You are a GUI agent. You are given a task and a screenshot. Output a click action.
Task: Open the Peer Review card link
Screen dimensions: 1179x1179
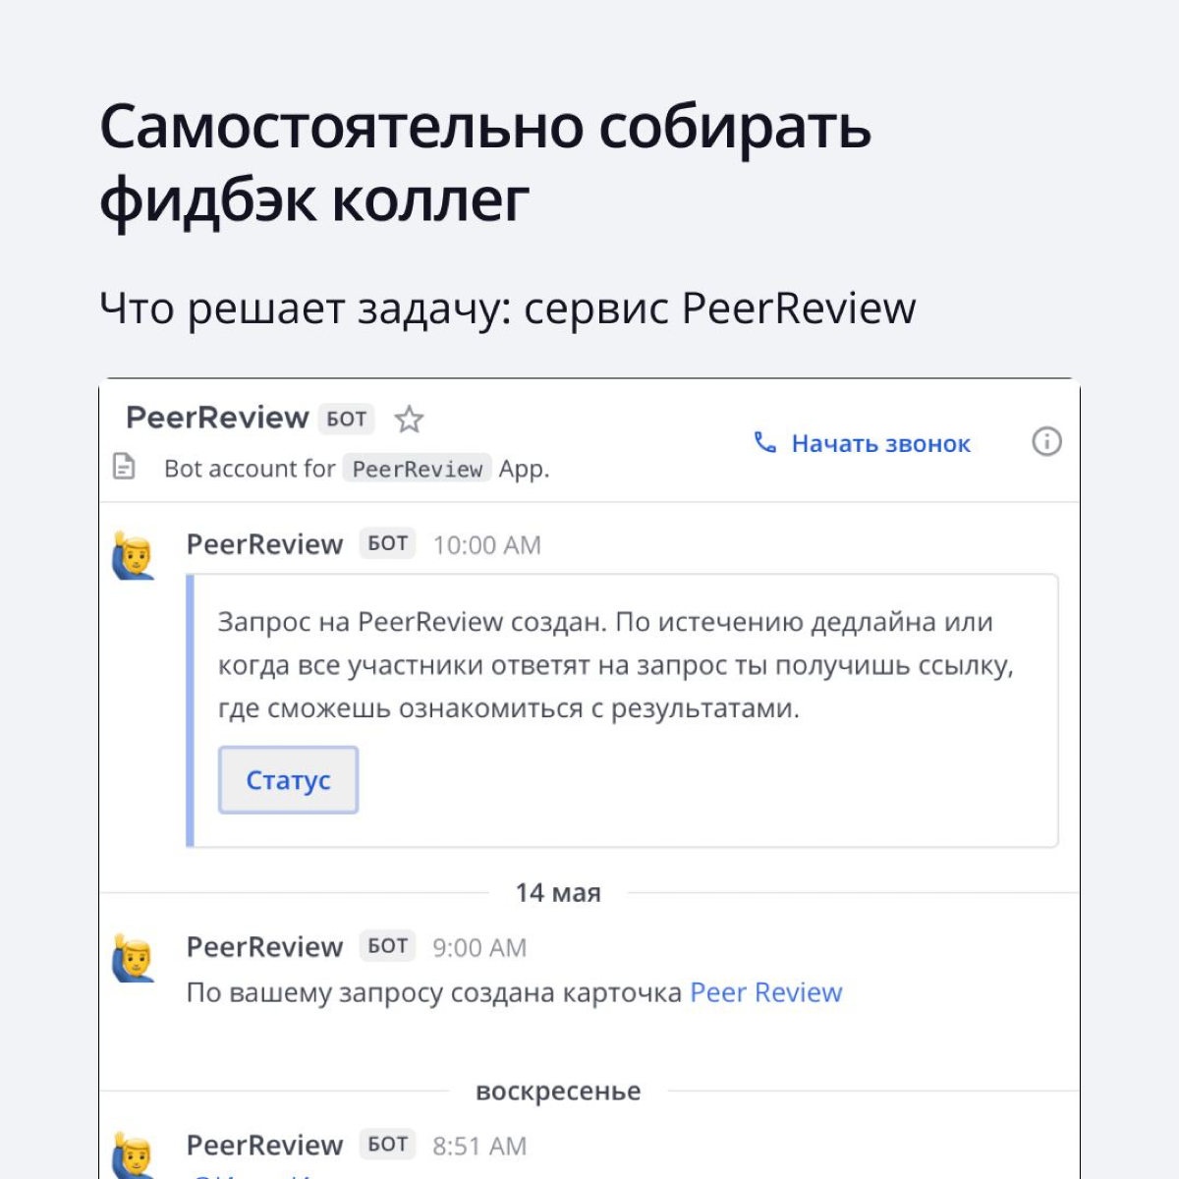click(766, 992)
